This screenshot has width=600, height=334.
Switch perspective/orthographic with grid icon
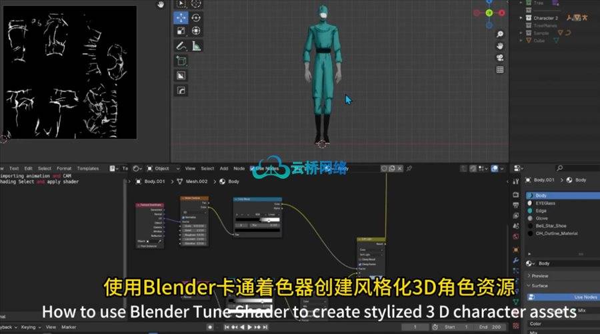499,71
